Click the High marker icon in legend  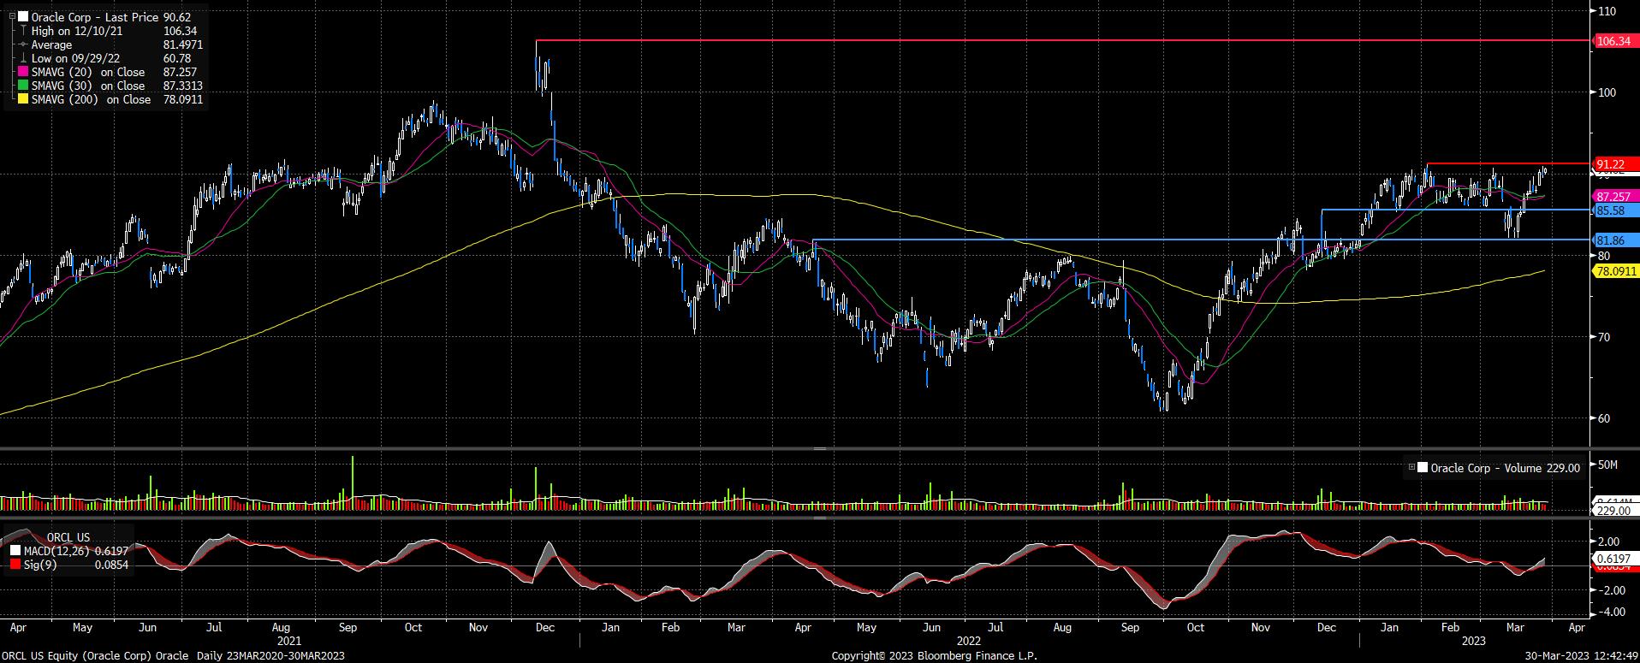[23, 31]
